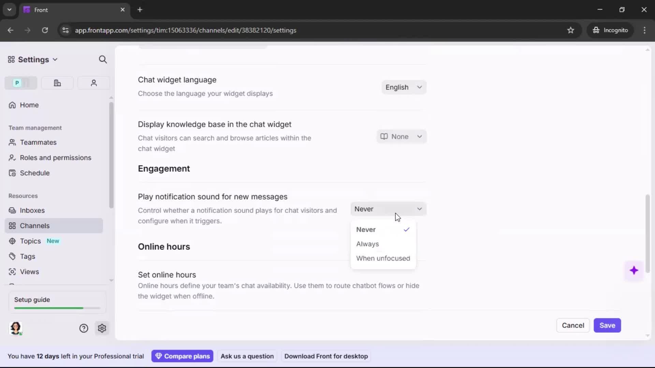Open Roles and permissions settings
The height and width of the screenshot is (368, 655).
coord(55,158)
